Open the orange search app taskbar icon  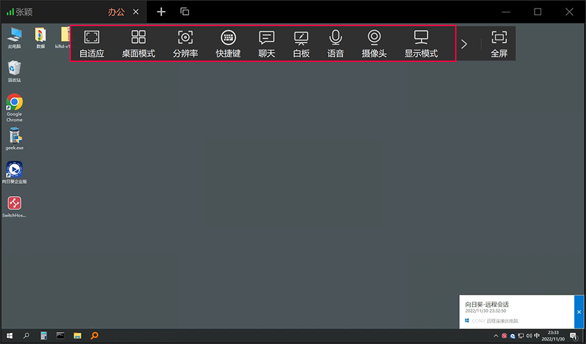pos(94,336)
